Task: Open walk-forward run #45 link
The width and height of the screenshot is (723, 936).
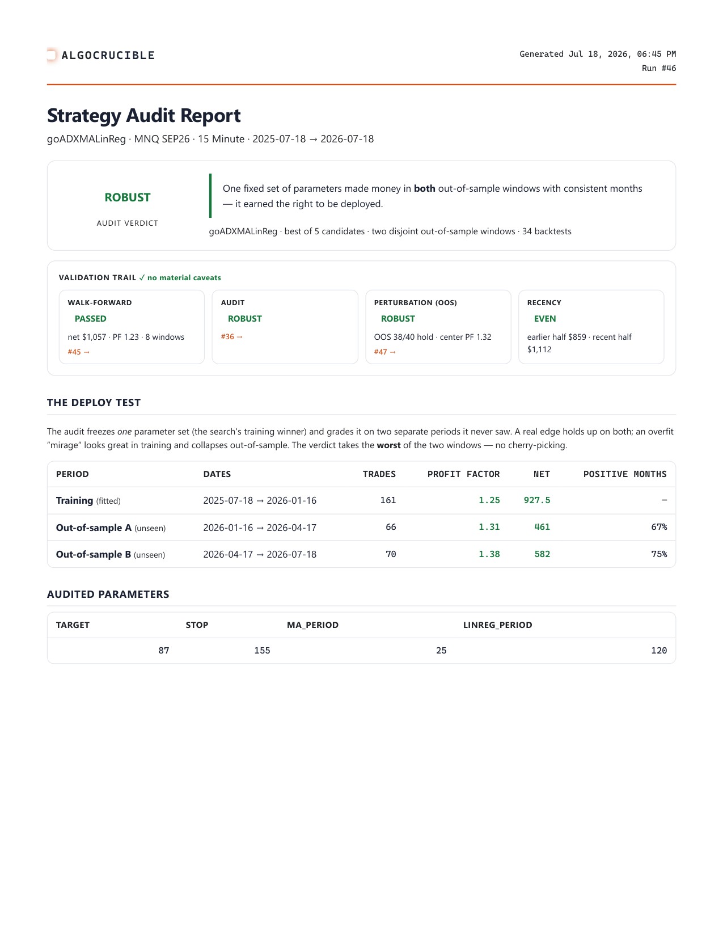Action: click(79, 352)
